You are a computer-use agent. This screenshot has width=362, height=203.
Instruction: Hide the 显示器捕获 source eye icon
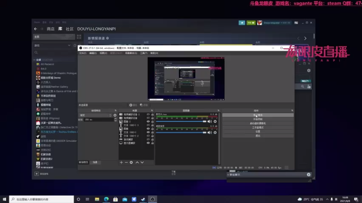(148, 143)
